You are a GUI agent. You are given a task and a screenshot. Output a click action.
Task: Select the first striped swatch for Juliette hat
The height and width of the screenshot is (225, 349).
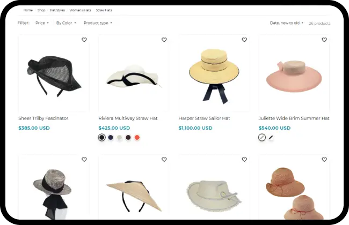262,138
